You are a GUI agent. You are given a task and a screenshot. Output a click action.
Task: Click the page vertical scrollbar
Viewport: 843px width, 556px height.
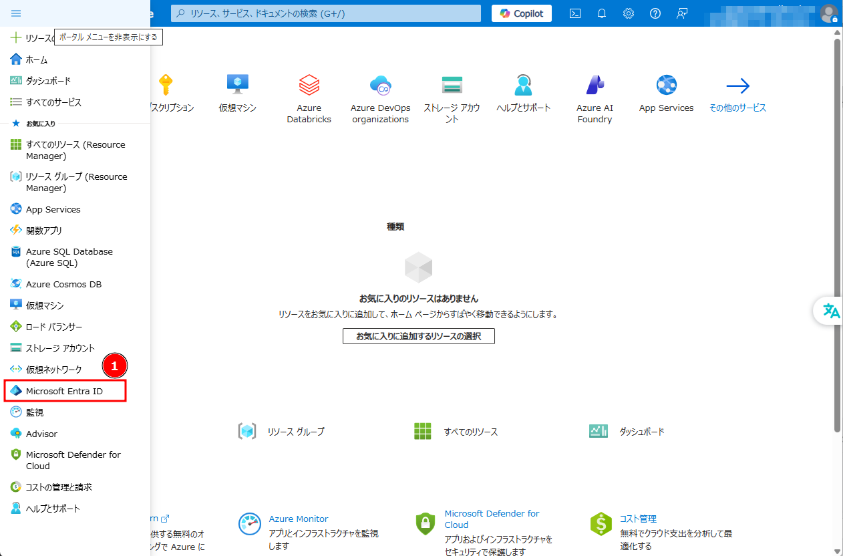(838, 235)
